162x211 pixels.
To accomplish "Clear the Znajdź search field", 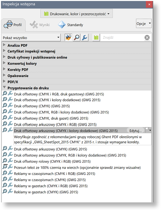I will 147,37.
